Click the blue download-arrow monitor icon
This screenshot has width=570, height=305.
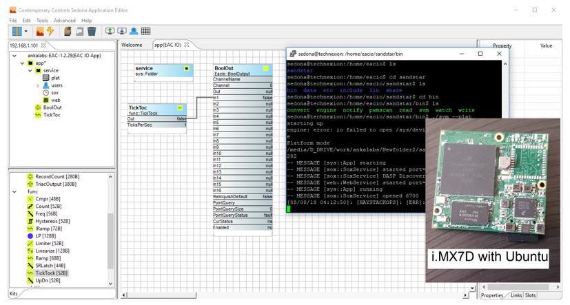coord(122,31)
